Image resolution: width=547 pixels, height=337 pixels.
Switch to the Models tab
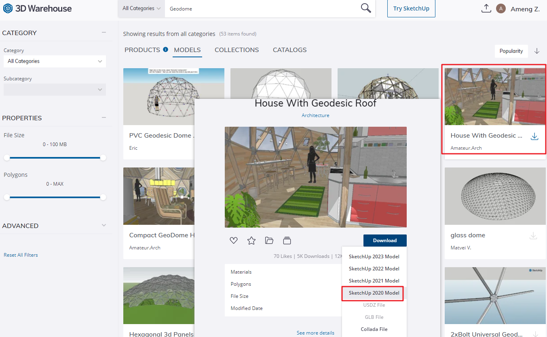187,50
